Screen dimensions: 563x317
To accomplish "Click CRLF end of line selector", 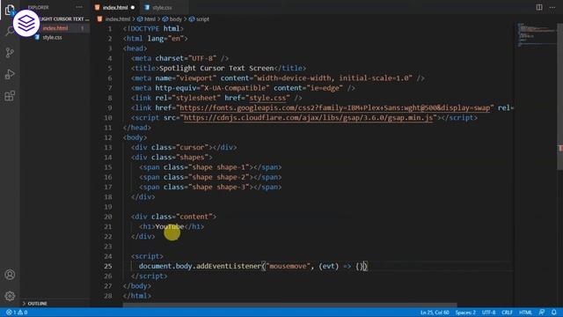I will pos(507,313).
